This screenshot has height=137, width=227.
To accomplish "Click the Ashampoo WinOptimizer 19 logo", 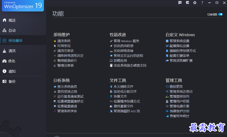I will (23, 5).
